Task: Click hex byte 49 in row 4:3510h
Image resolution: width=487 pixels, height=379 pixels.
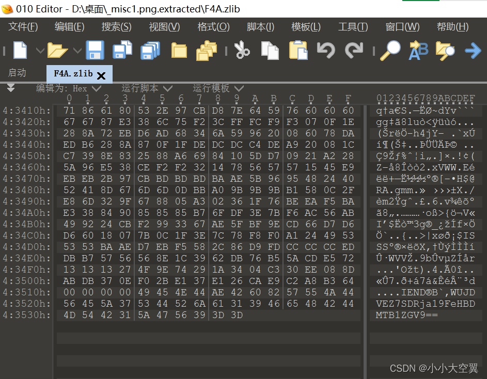Action: (x=144, y=292)
